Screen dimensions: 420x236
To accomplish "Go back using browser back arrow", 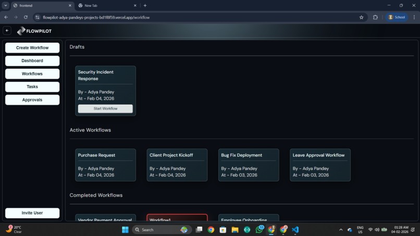I will 6,17.
